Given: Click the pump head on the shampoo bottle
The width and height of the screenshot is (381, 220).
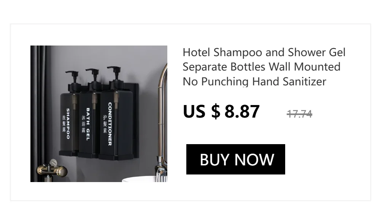Looking at the screenshot, I should pyautogui.click(x=73, y=81).
